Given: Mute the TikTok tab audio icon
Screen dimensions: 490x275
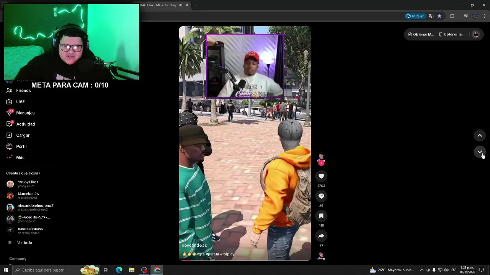Looking at the screenshot, I should point(181,5).
